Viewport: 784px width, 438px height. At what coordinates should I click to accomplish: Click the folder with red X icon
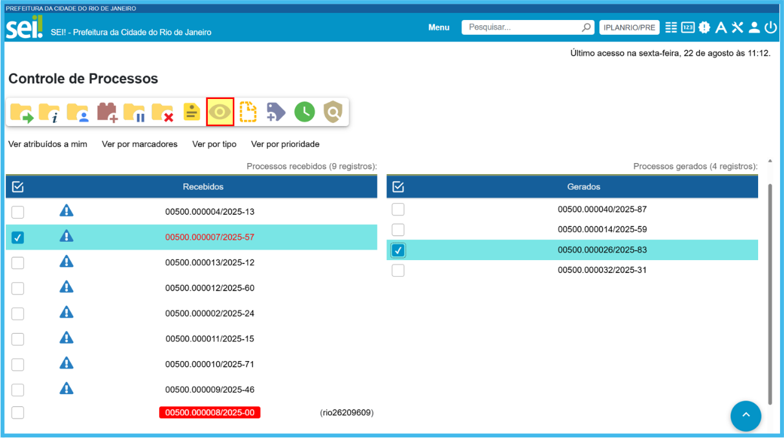(x=162, y=113)
